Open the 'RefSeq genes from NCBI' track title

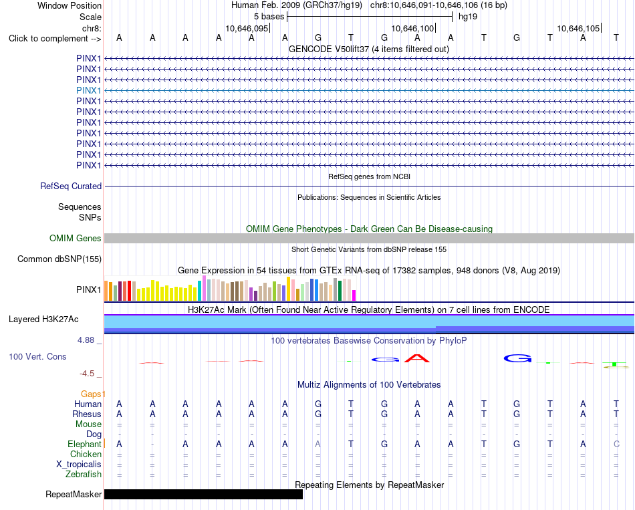pyautogui.click(x=369, y=176)
